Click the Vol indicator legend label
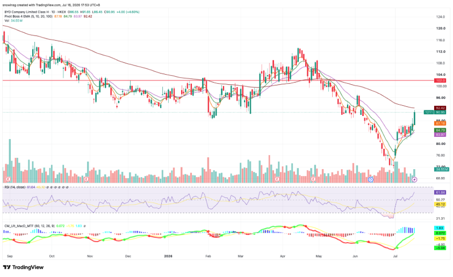The height and width of the screenshot is (277, 453). click(x=6, y=21)
